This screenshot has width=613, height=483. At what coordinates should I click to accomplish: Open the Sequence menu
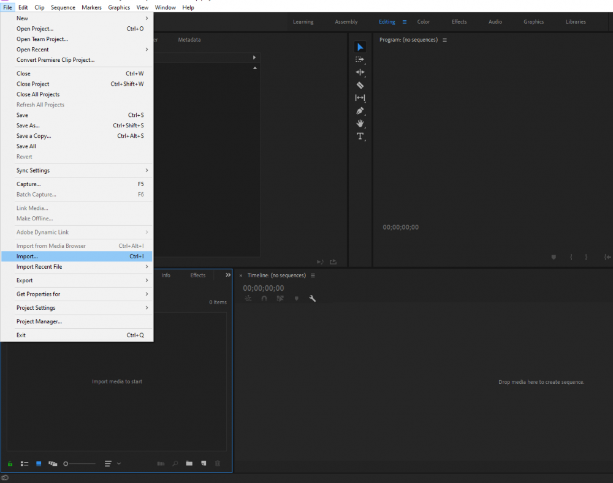pyautogui.click(x=63, y=7)
